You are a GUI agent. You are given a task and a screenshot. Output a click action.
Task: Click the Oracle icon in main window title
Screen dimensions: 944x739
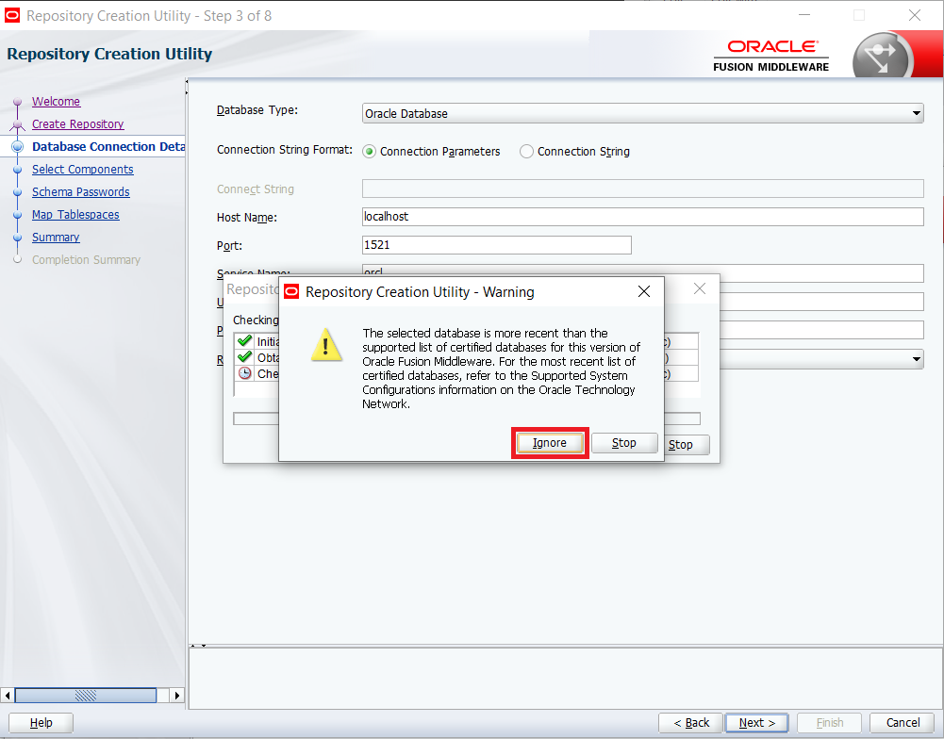pyautogui.click(x=12, y=16)
